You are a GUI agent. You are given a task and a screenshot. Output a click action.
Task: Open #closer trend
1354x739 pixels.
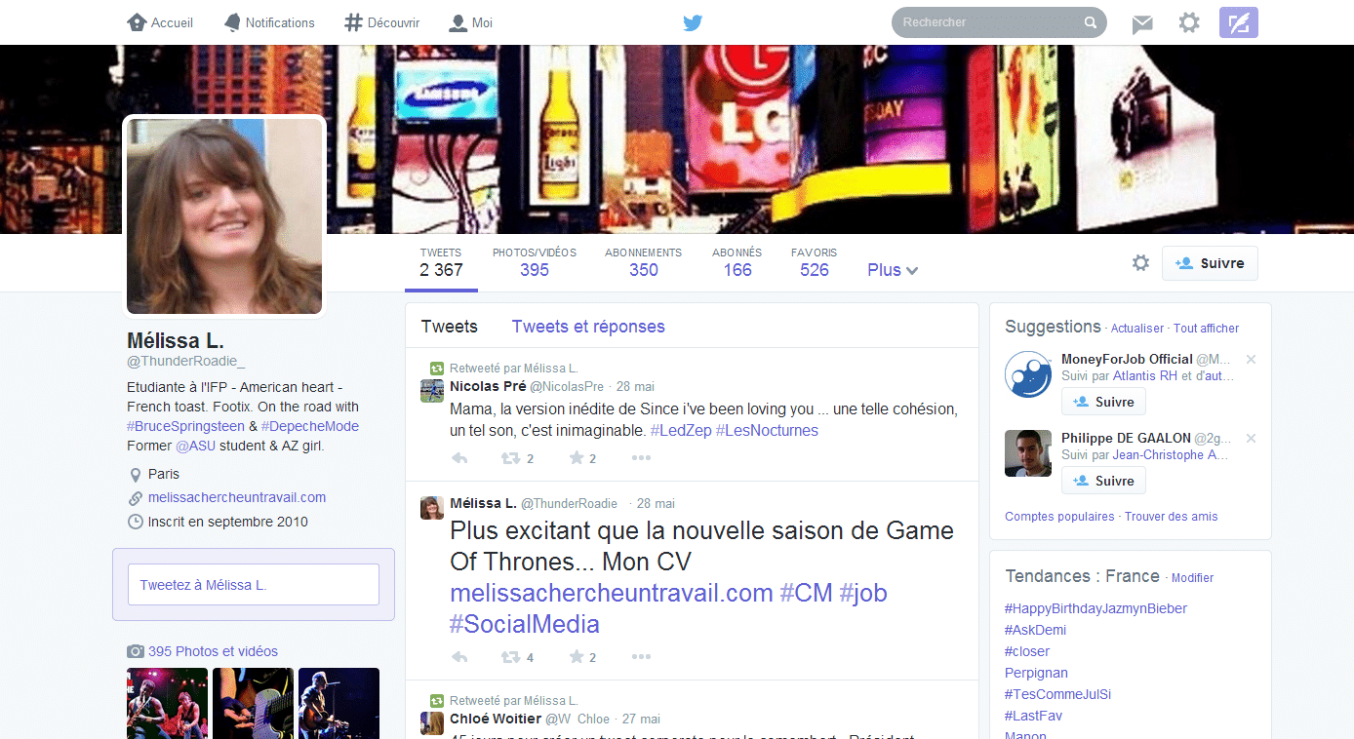pyautogui.click(x=1027, y=651)
